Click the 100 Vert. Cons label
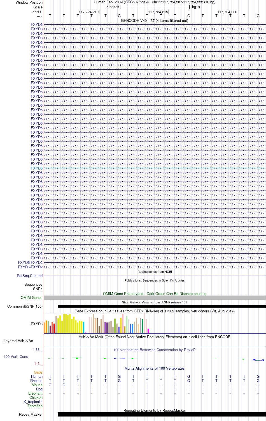Image resolution: width=266 pixels, height=421 pixels. [x=16, y=356]
